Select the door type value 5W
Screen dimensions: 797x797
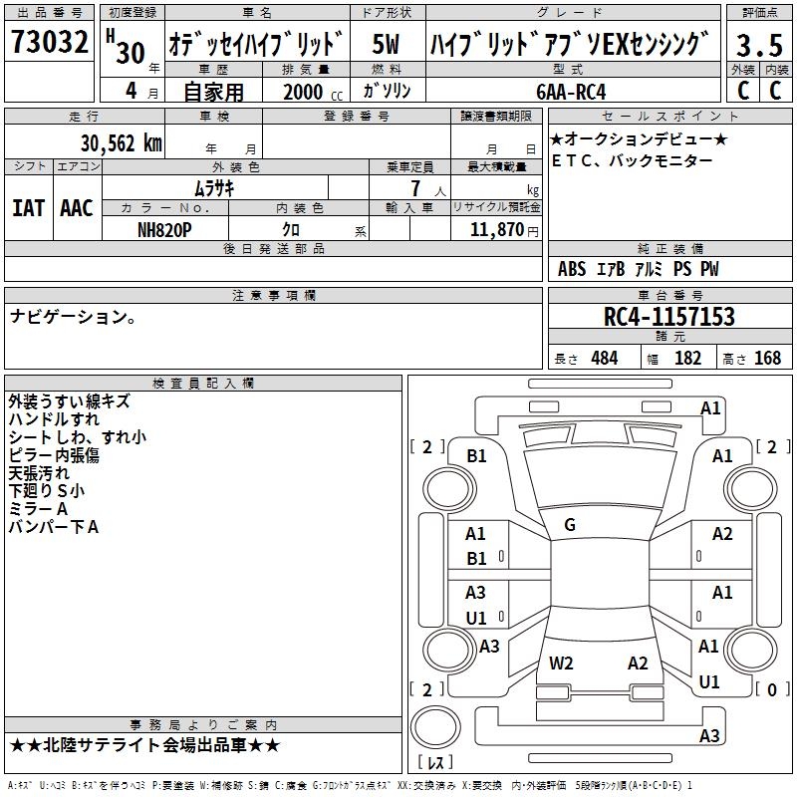point(386,44)
